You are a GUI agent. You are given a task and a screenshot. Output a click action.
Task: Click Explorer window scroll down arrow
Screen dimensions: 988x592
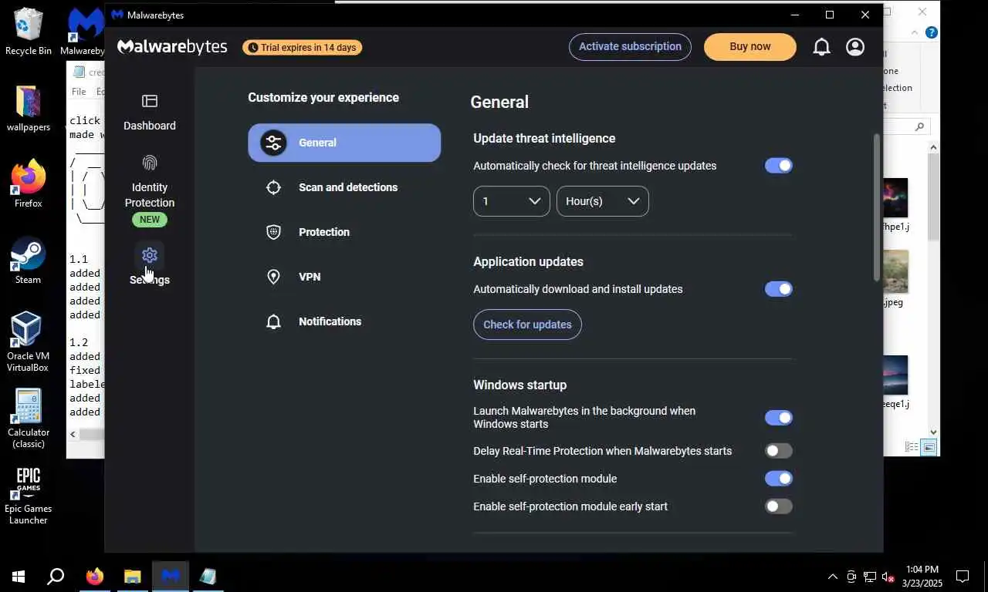tap(933, 432)
